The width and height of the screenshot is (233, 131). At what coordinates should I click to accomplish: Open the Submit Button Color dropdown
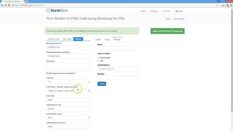pos(68,118)
